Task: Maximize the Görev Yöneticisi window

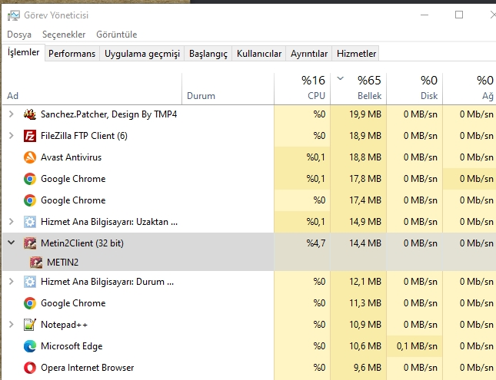Action: [459, 15]
